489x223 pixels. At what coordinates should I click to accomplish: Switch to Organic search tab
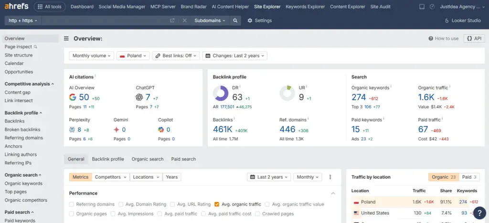[148, 159]
